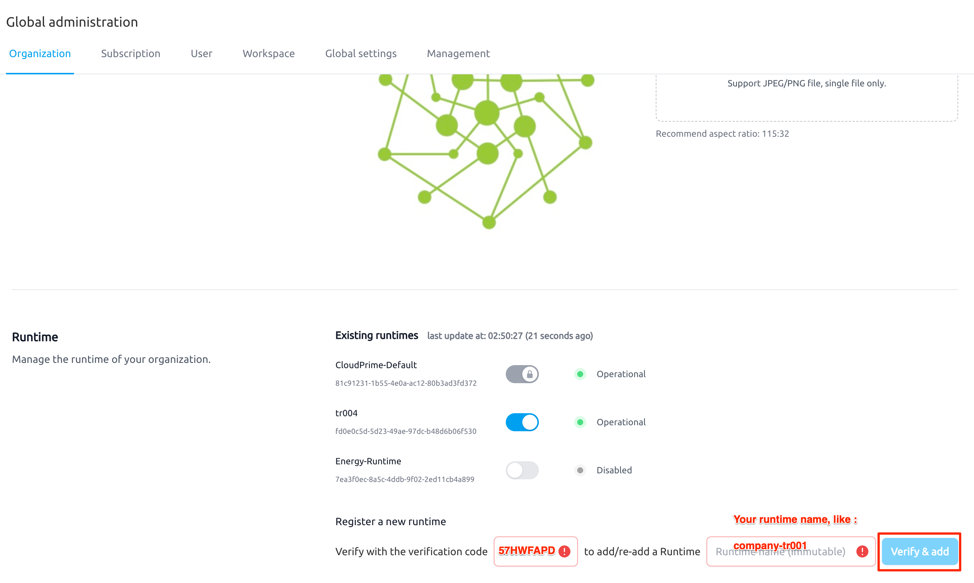Viewport: 974px width, 583px height.
Task: Click the verification code error icon
Action: point(564,551)
